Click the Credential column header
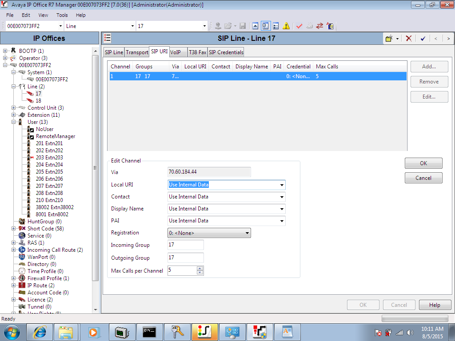 tap(298, 67)
